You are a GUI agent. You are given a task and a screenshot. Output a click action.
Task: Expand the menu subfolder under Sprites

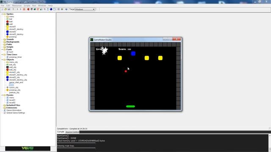(x=5, y=16)
